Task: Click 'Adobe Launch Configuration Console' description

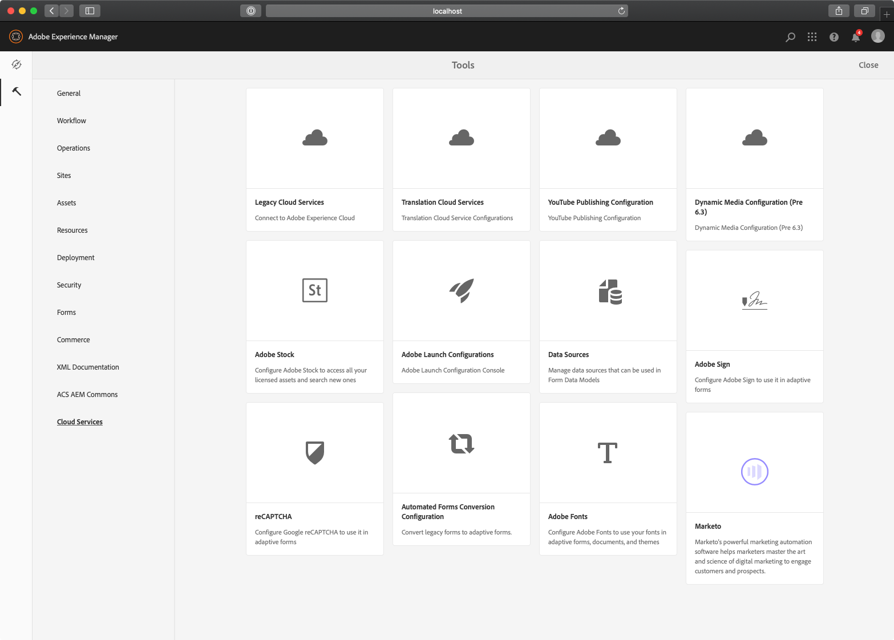Action: tap(453, 370)
